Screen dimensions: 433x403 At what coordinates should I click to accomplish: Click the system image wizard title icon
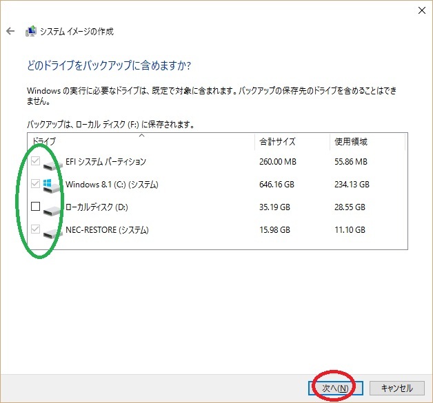coord(31,31)
